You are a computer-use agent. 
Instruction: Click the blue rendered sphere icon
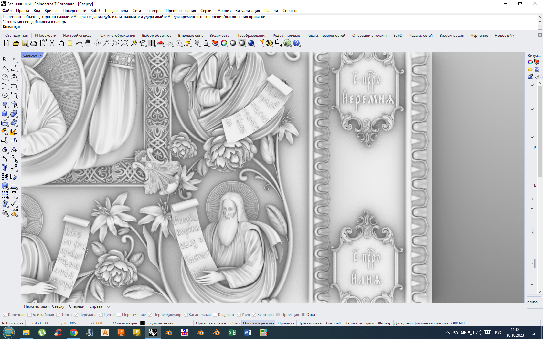coord(251,43)
